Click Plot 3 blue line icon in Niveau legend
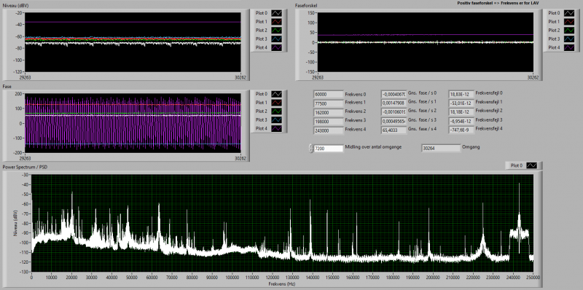 277,39
